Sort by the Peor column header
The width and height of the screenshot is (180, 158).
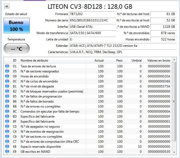coord(114,60)
